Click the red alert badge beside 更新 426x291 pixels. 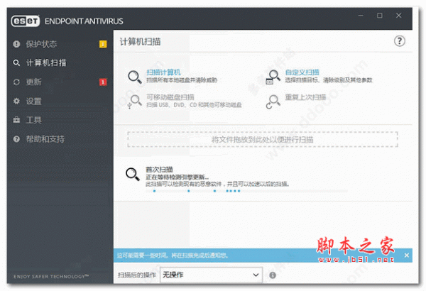103,82
